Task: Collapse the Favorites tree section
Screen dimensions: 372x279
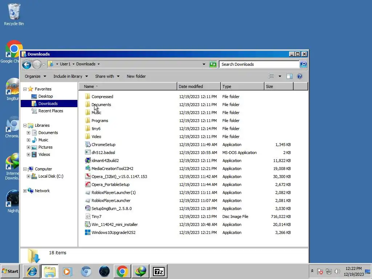Action: tap(25, 89)
